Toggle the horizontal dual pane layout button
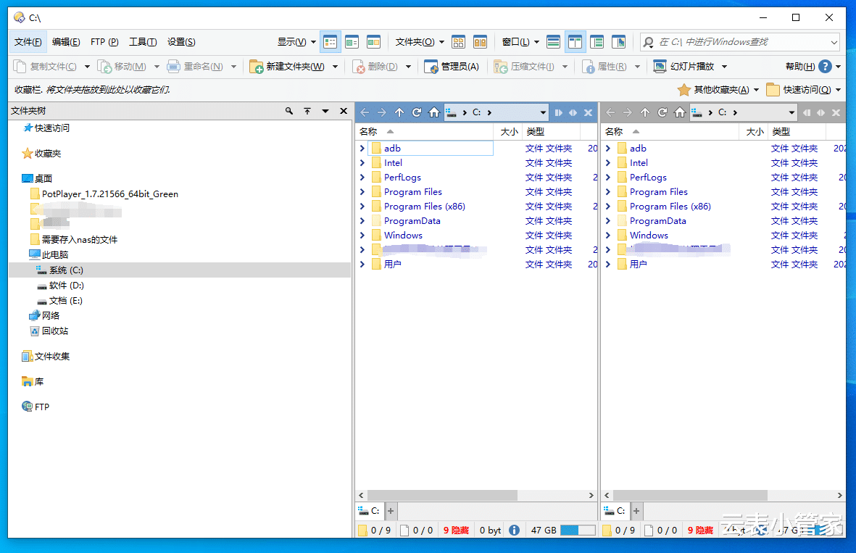856x553 pixels. [x=553, y=42]
